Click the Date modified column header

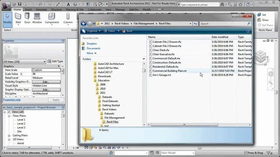tap(220, 37)
